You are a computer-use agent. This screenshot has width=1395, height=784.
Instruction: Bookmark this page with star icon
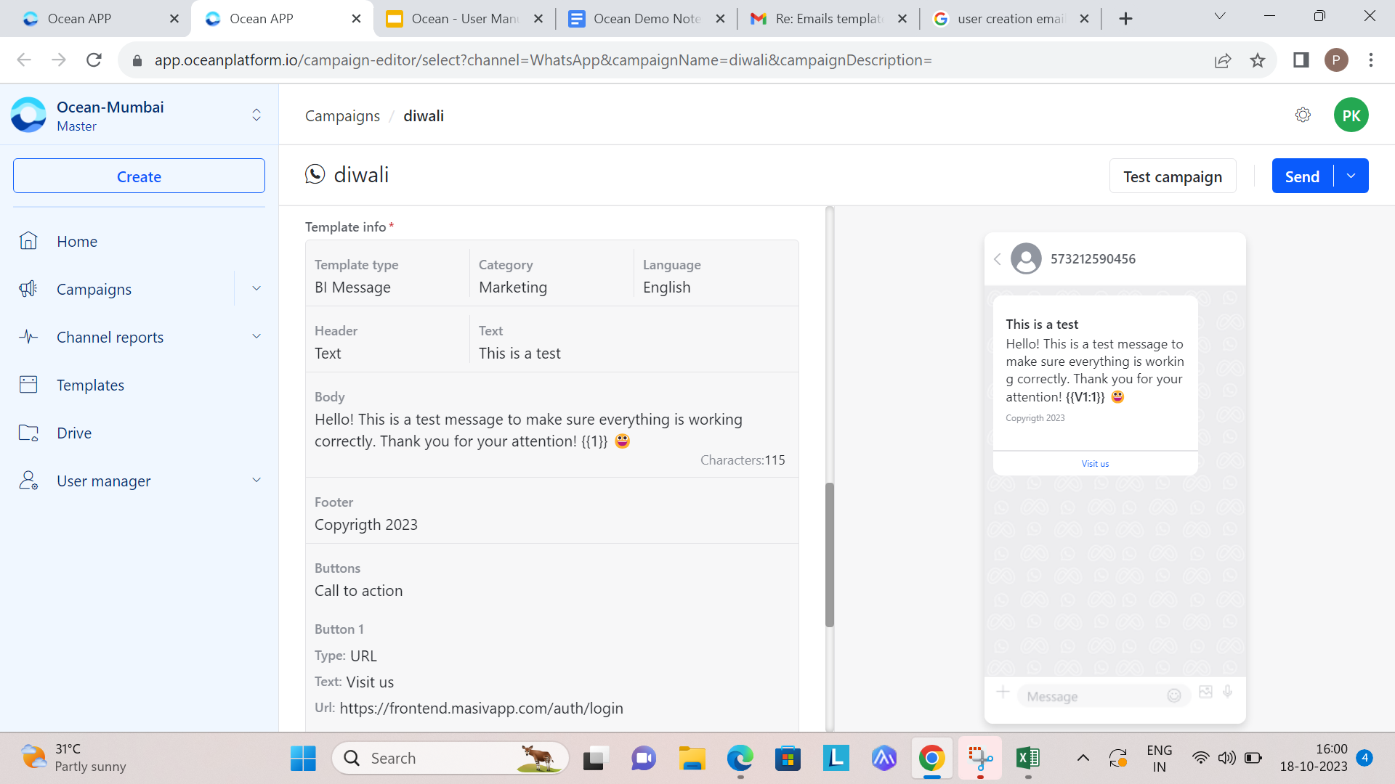[1258, 60]
